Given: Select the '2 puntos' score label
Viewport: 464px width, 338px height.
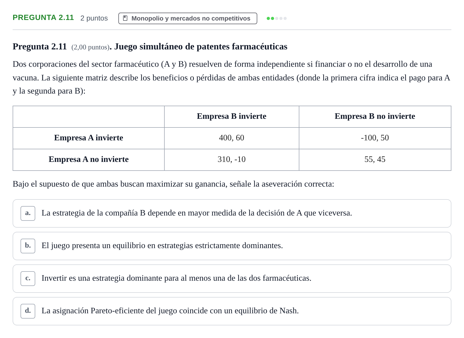Looking at the screenshot, I should click(94, 18).
